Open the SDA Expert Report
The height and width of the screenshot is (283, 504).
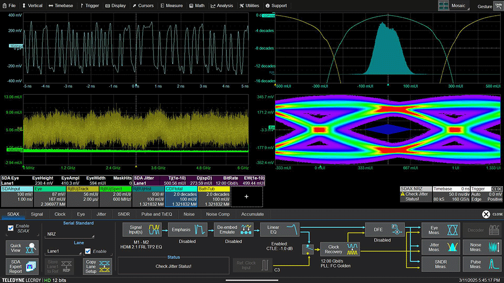point(23,267)
